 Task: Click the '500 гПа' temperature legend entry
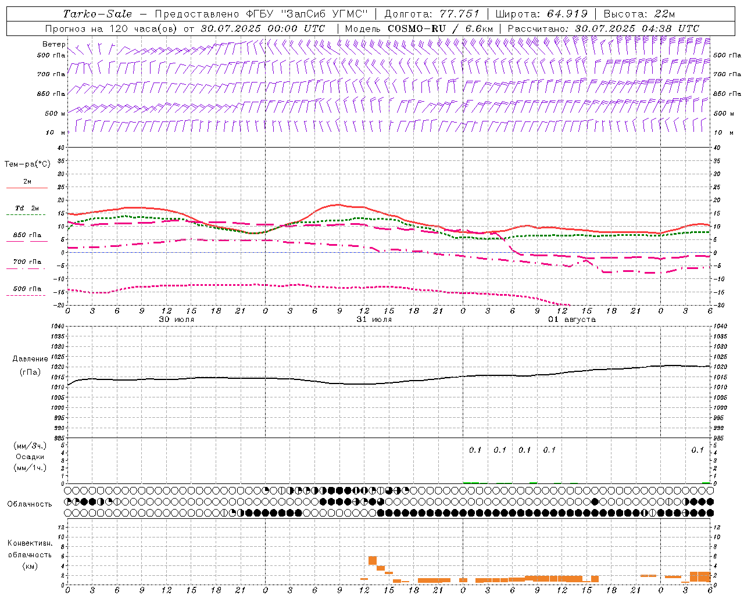(27, 289)
